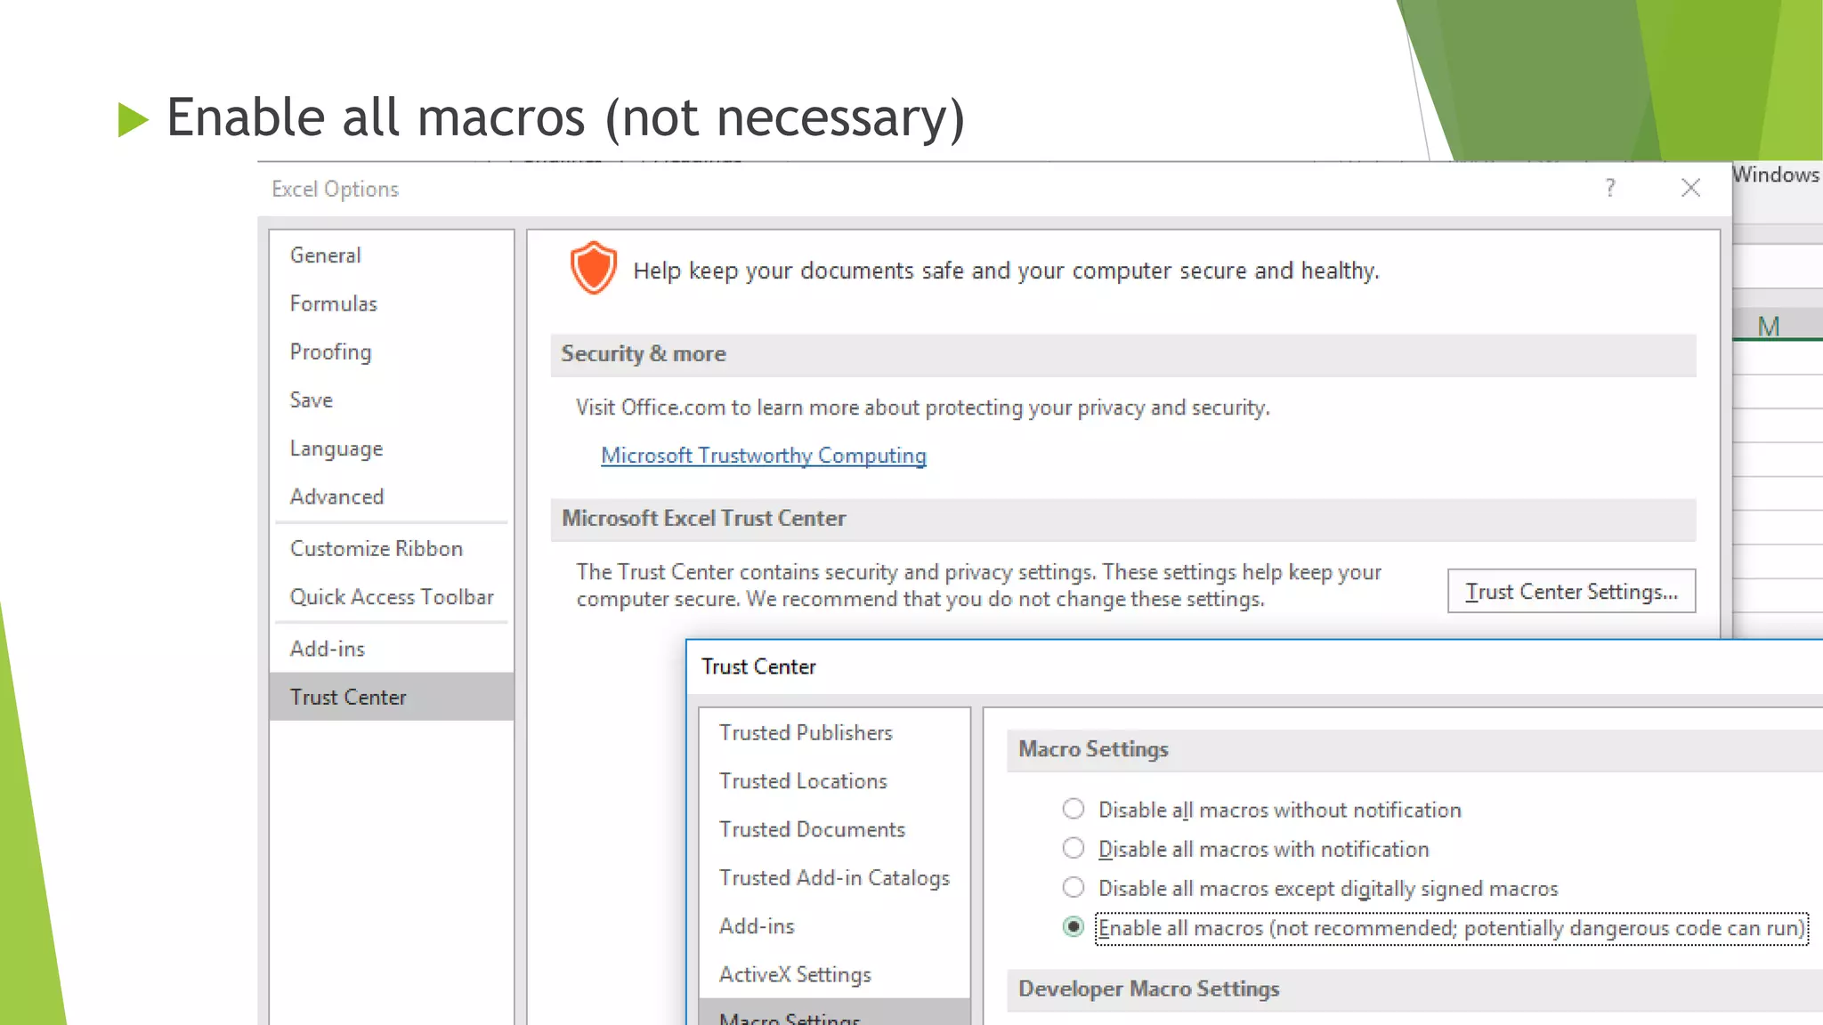Open Trusted Publishers in Trust Center
The height and width of the screenshot is (1025, 1823).
tap(834, 732)
